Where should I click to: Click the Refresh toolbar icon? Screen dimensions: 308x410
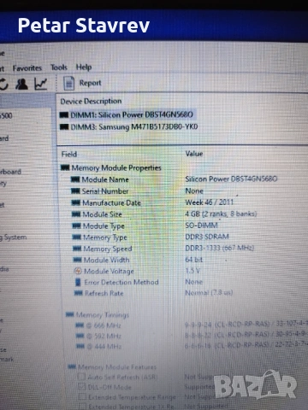coord(3,85)
